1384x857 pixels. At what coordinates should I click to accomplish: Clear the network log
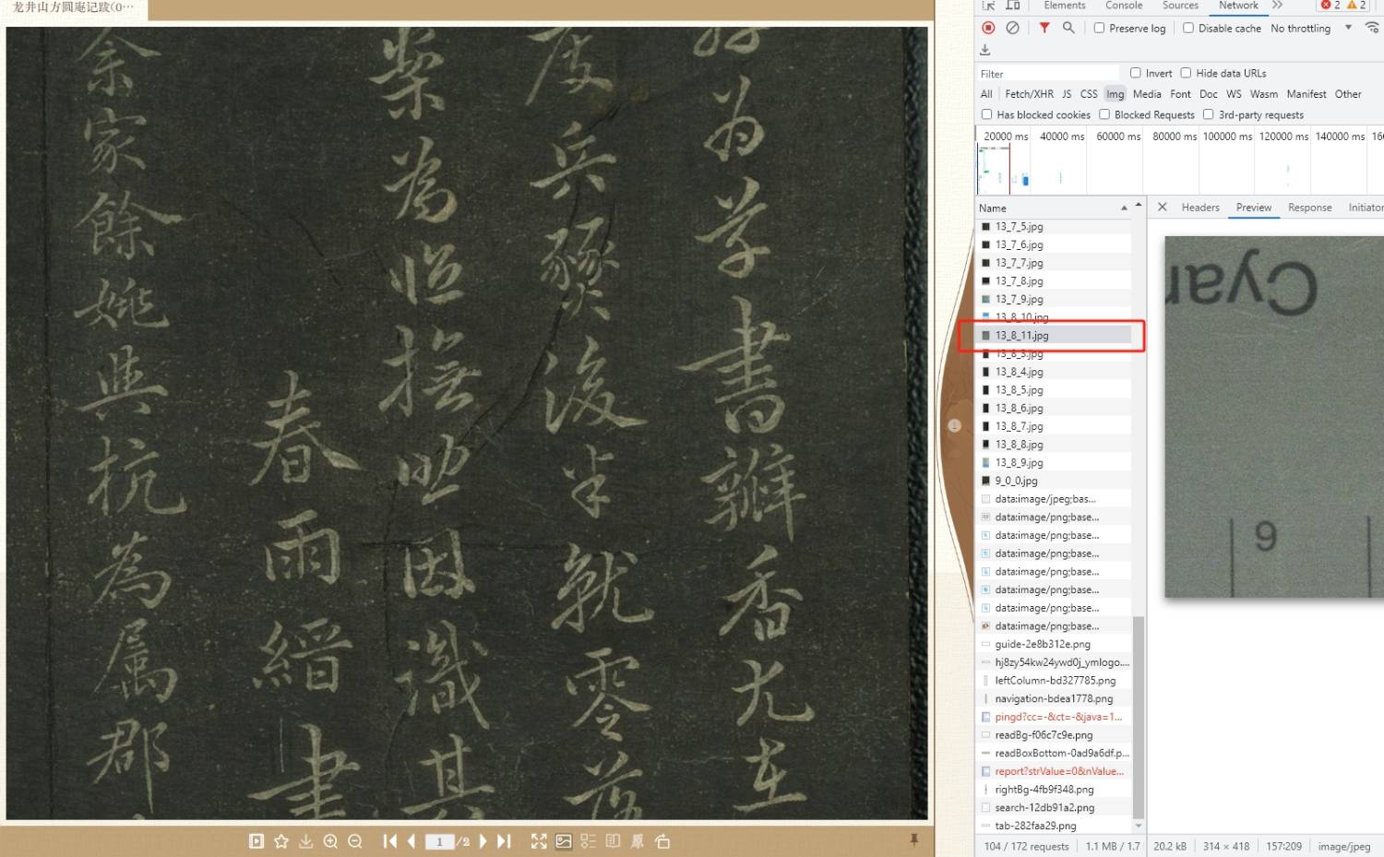click(x=1012, y=28)
